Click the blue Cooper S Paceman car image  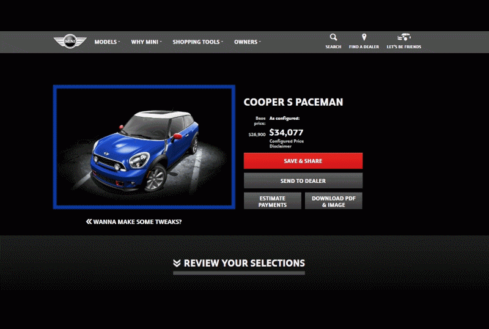144,147
